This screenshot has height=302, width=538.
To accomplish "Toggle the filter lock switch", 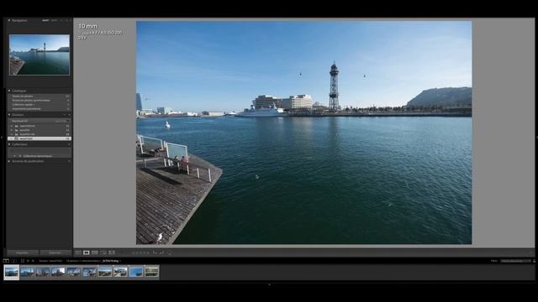I will click(x=535, y=261).
